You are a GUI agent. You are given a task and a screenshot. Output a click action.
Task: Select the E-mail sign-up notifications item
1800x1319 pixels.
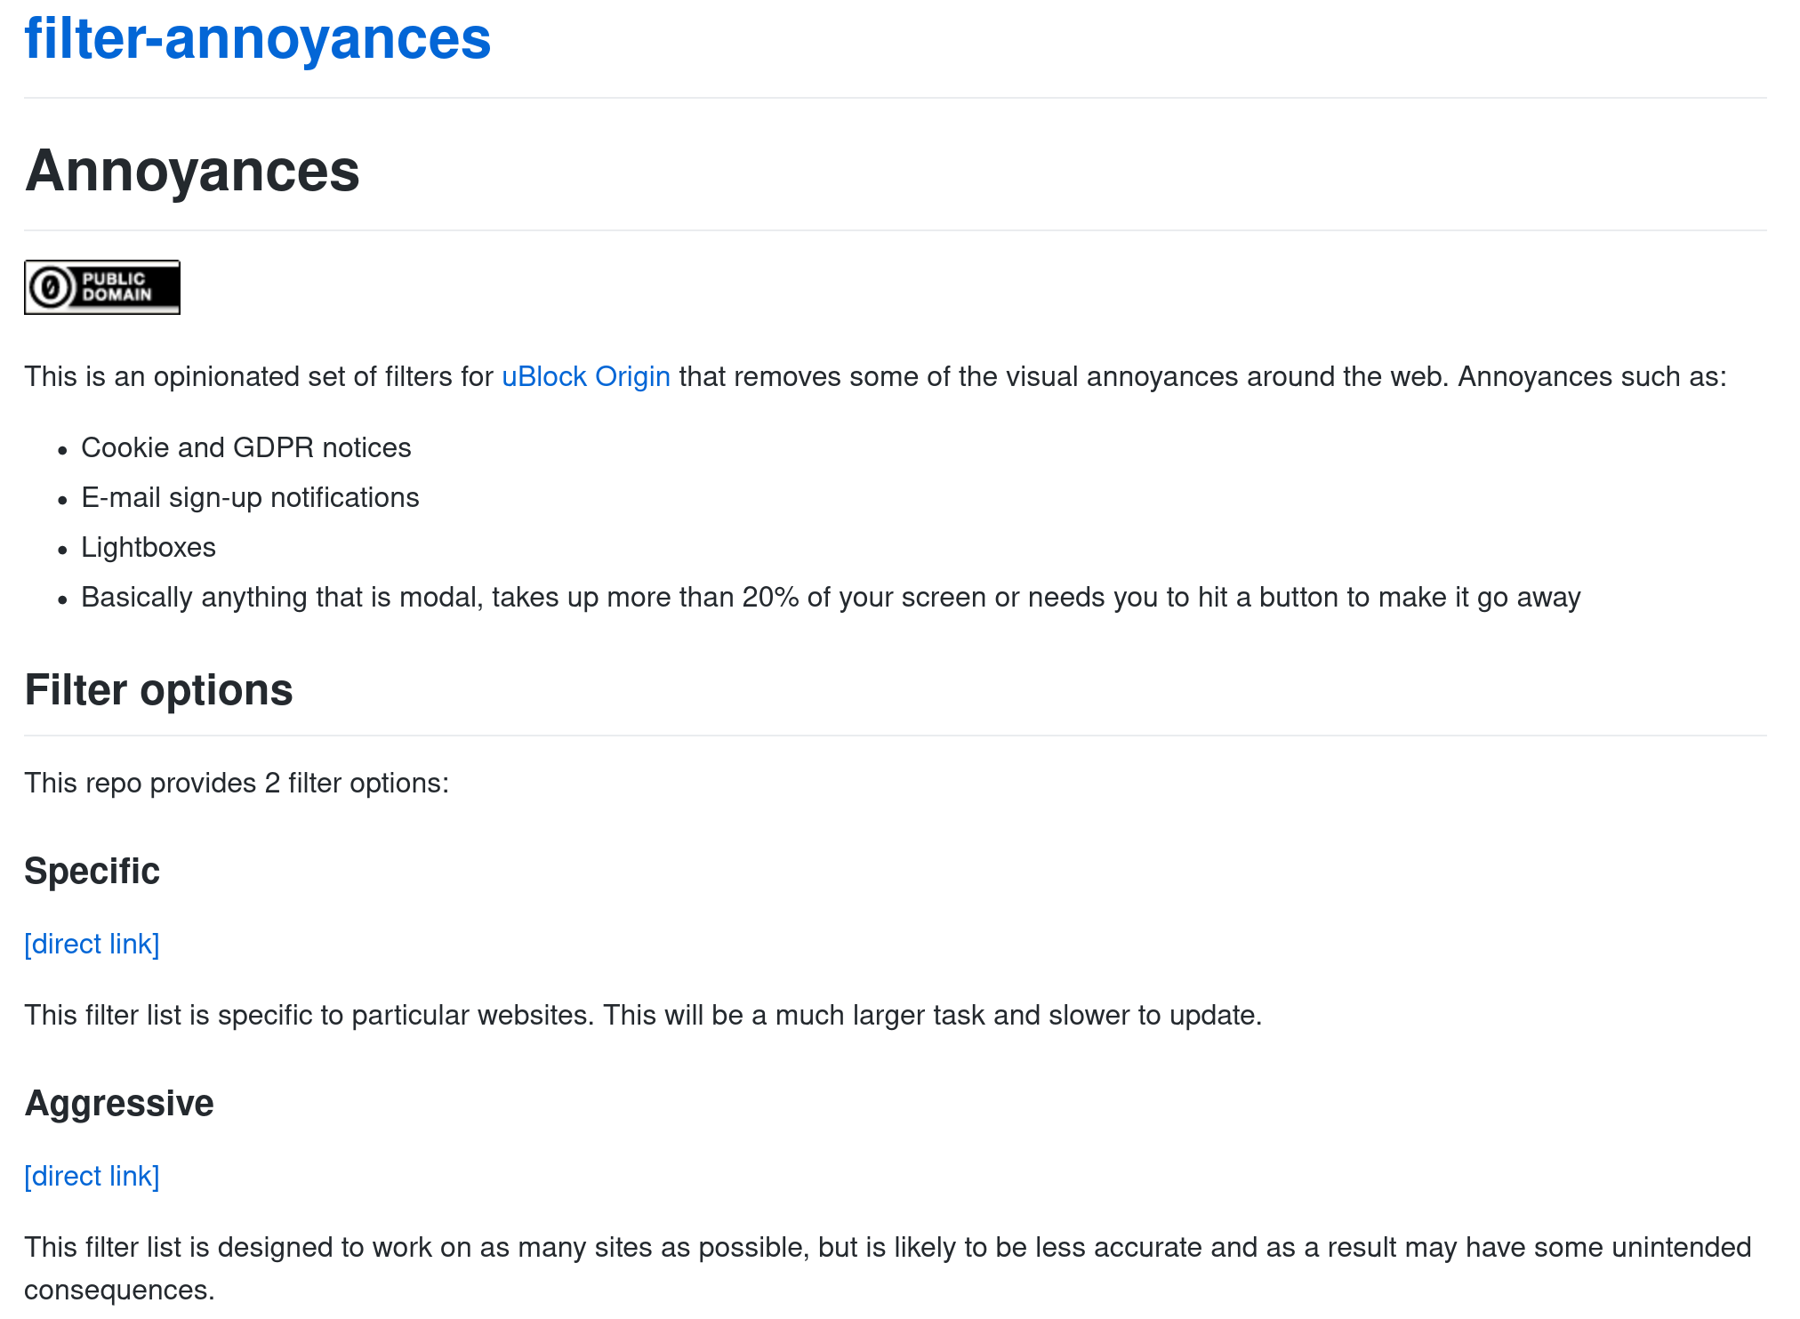click(x=250, y=497)
